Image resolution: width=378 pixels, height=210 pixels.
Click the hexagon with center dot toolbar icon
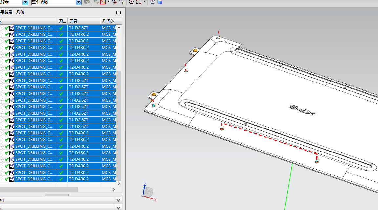point(131,2)
